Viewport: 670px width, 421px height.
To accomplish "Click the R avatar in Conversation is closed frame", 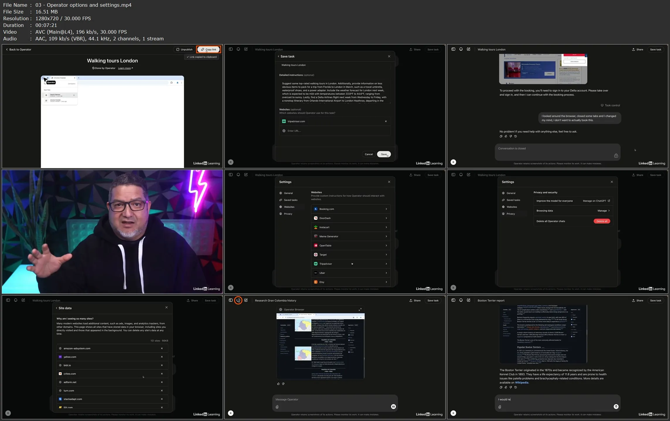I will point(453,162).
